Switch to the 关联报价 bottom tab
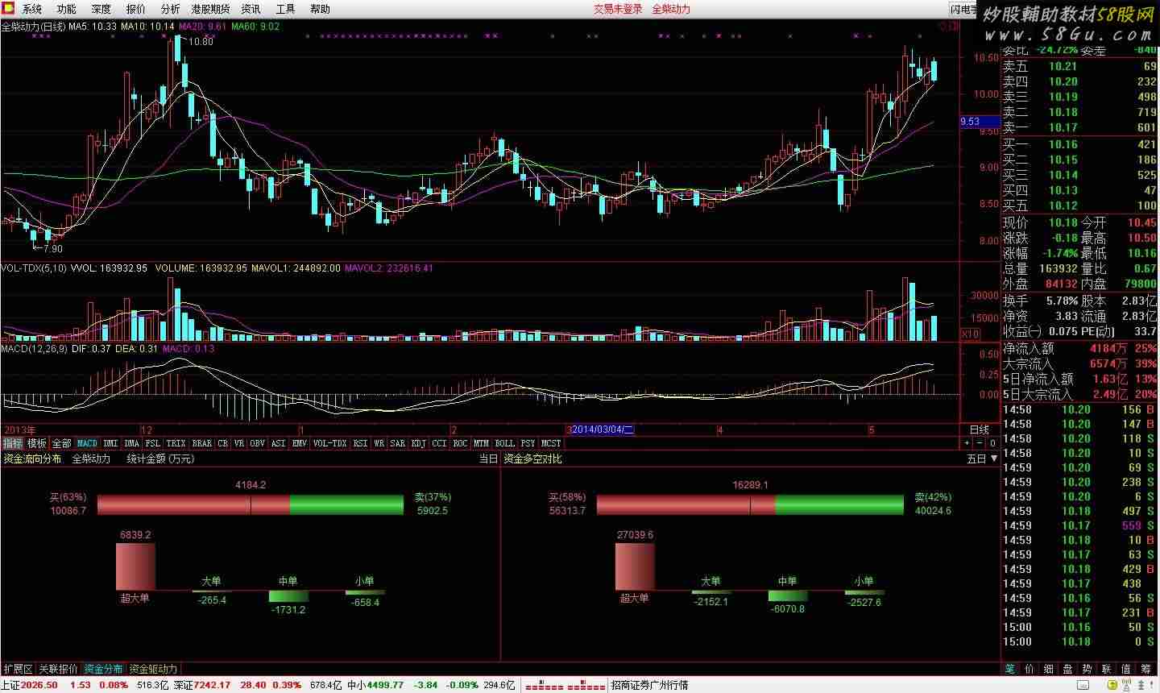1160x693 pixels. tap(58, 669)
